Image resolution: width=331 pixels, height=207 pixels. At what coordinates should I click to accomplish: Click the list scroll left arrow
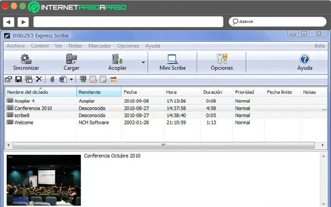click(8, 145)
